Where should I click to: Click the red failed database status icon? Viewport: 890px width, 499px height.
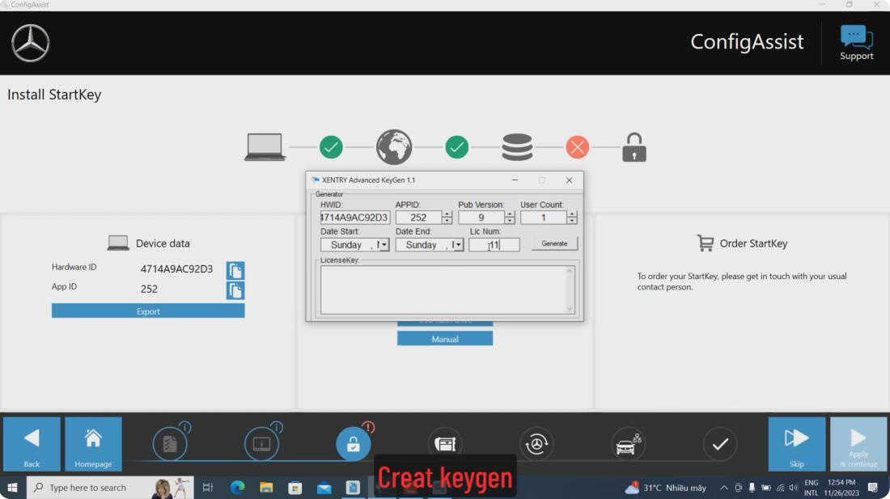tap(577, 147)
